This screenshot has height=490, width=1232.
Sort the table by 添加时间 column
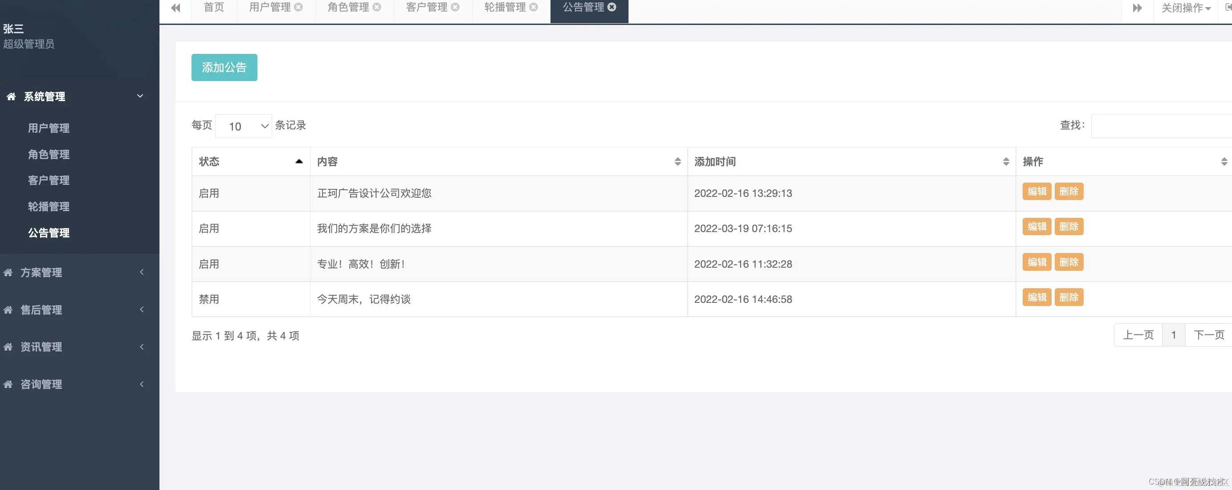[x=1006, y=162]
